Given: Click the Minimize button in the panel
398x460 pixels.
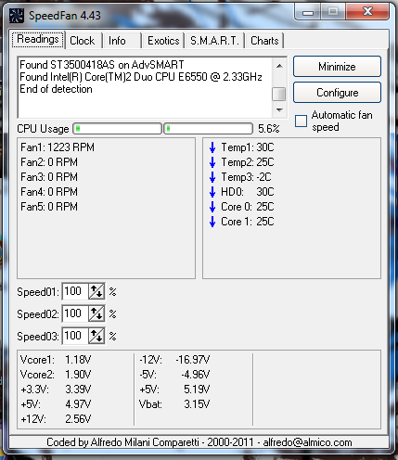Looking at the screenshot, I should 337,67.
